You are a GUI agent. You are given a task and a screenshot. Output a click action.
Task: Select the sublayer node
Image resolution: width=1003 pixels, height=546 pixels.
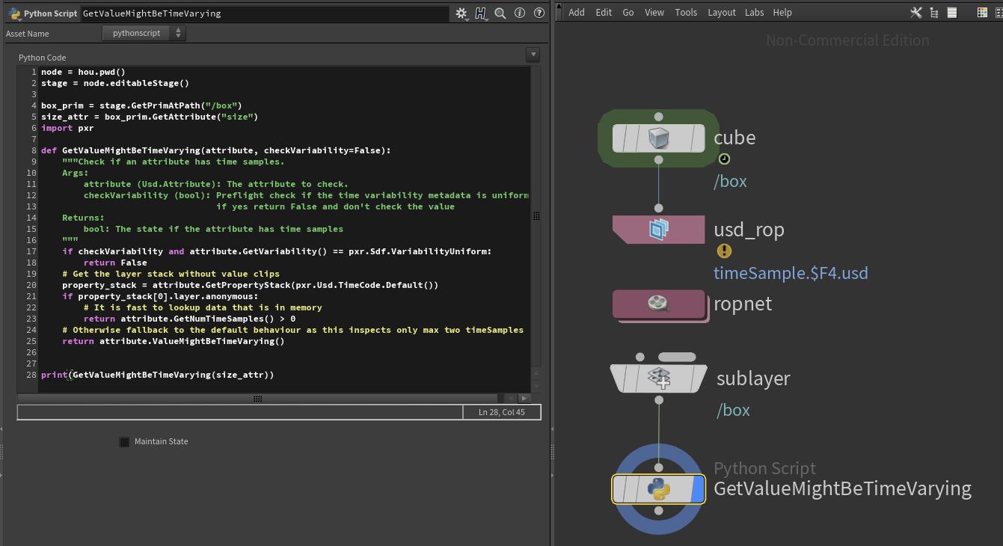(658, 378)
